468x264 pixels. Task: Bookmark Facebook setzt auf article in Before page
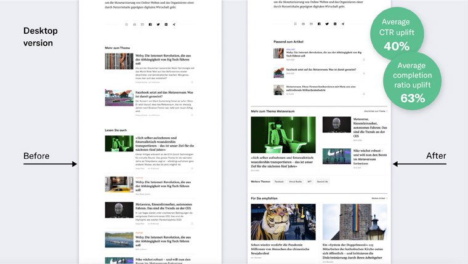(192, 115)
